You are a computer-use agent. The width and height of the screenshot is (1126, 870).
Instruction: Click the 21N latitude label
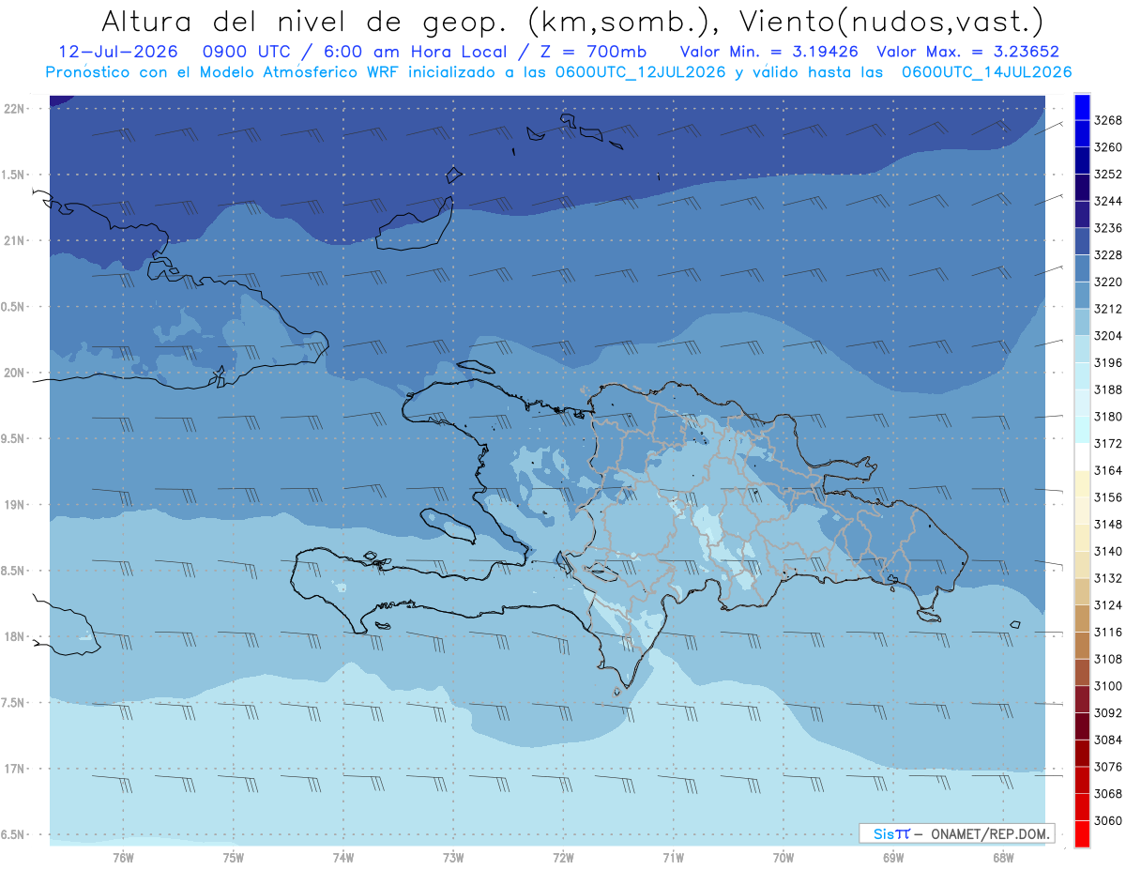point(14,241)
